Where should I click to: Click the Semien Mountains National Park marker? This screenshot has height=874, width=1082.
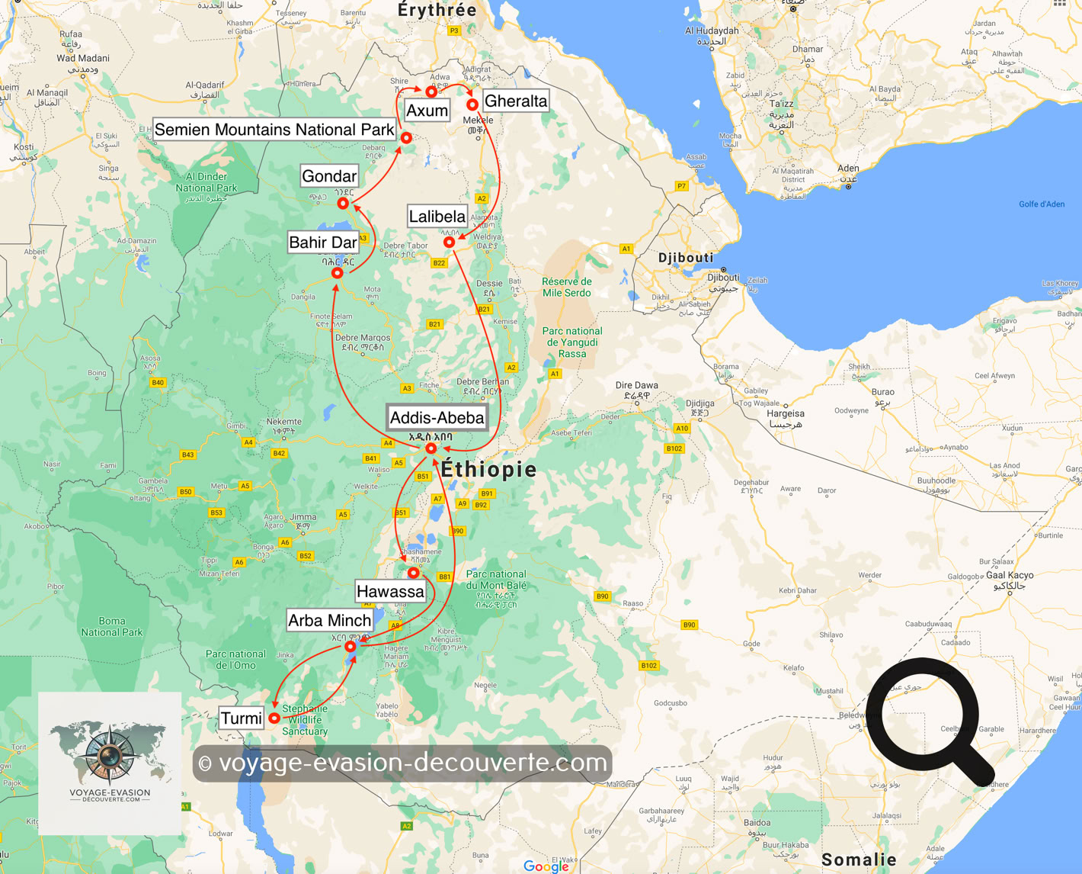[406, 138]
